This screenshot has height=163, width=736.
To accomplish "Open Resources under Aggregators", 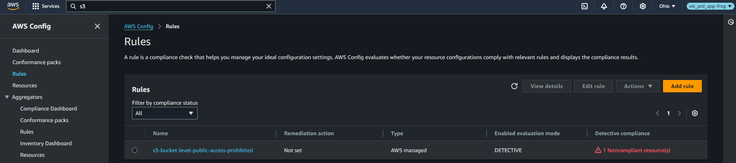I will pos(32,155).
